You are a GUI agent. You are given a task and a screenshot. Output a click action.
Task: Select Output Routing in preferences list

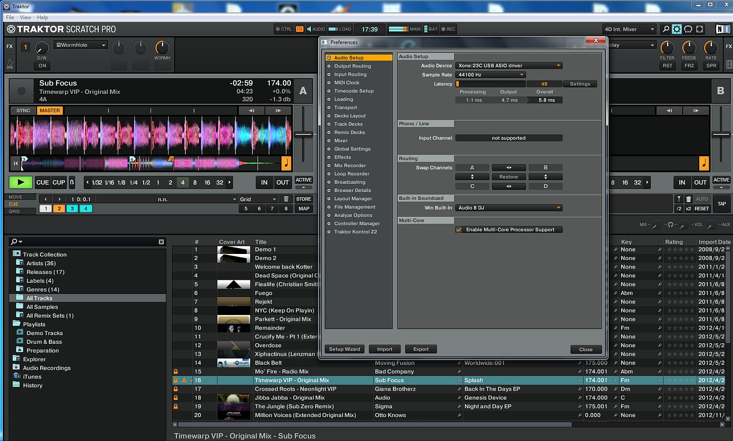click(x=352, y=66)
